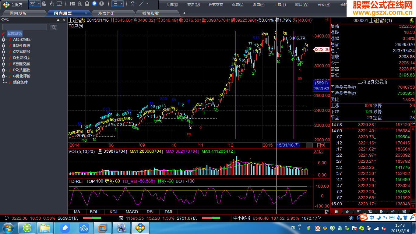The width and height of the screenshot is (416, 234).
Task: Expand the A技术指标 tree node
Action: click(x=3, y=40)
